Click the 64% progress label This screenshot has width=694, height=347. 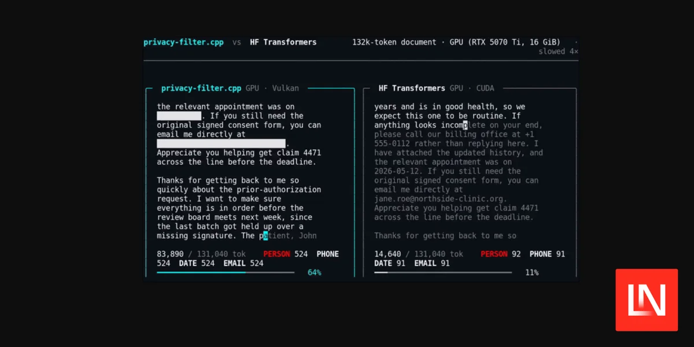(315, 272)
